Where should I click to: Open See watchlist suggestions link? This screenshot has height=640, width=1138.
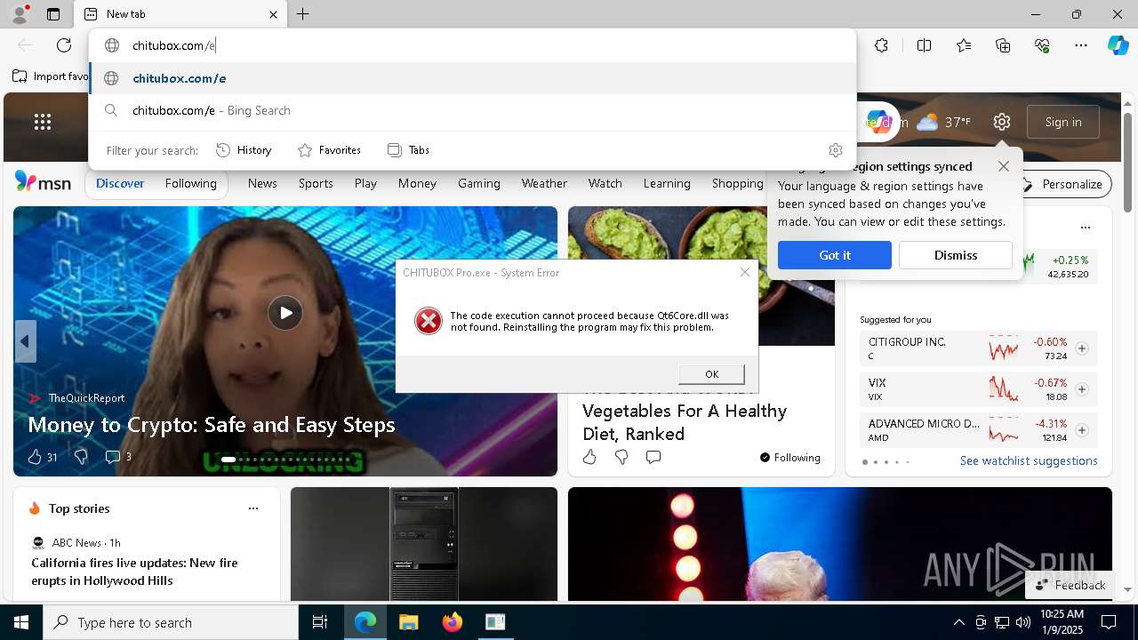pyautogui.click(x=1029, y=460)
